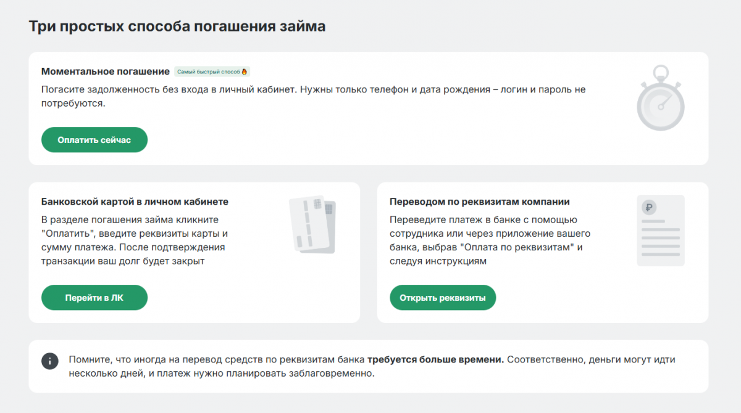Image resolution: width=741 pixels, height=413 pixels.
Task: Open company details with "Открыть реквизиты"
Action: coord(442,298)
